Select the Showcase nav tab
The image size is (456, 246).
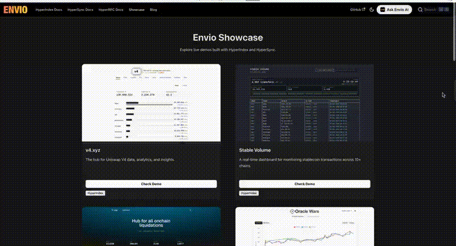coord(136,10)
